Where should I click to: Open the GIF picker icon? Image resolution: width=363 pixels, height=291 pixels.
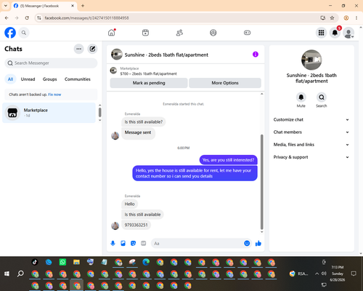[x=144, y=243]
